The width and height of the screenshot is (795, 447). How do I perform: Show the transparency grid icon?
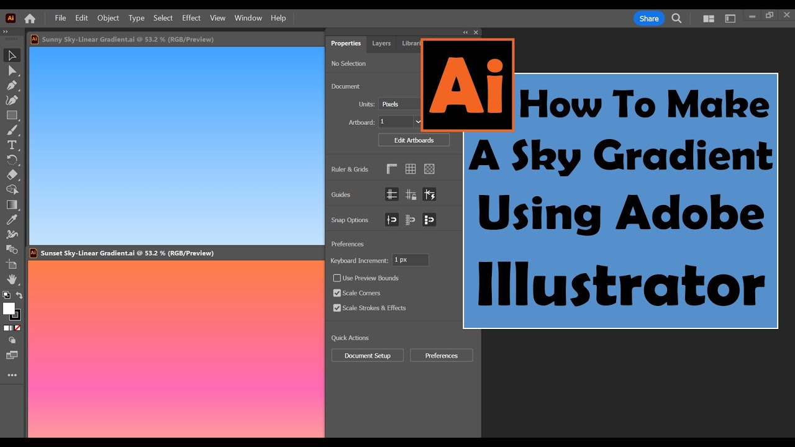click(429, 169)
